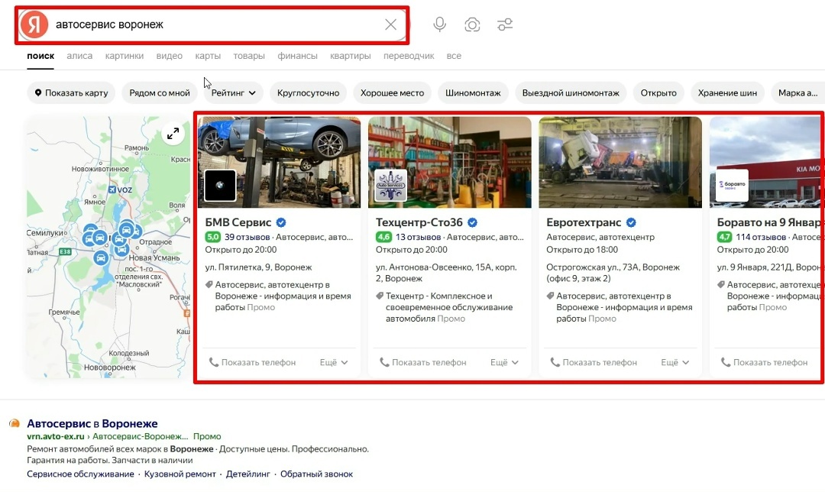Open the Евротехтранс card photo
The height and width of the screenshot is (492, 825).
click(620, 162)
